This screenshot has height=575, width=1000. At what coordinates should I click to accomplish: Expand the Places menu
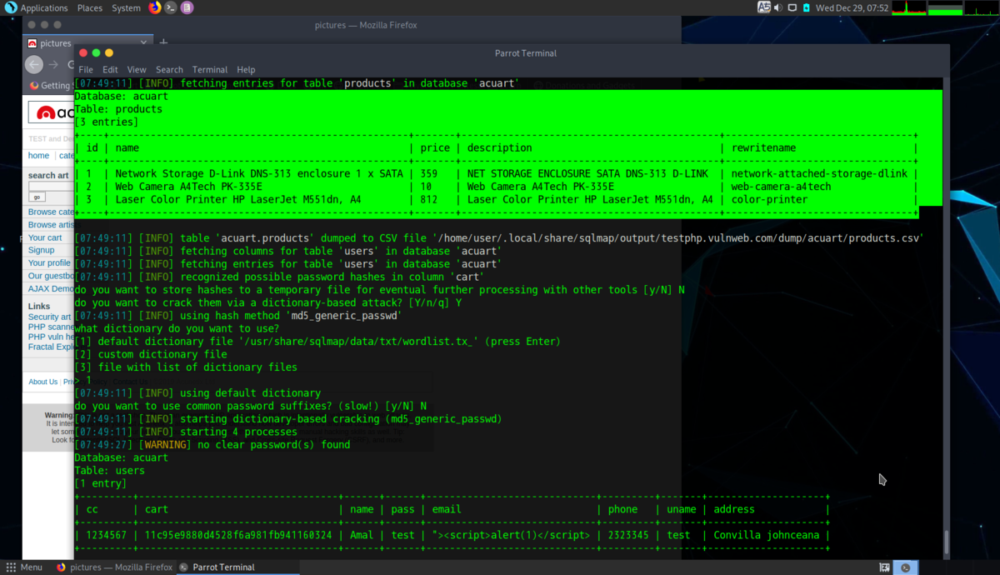[x=89, y=7]
